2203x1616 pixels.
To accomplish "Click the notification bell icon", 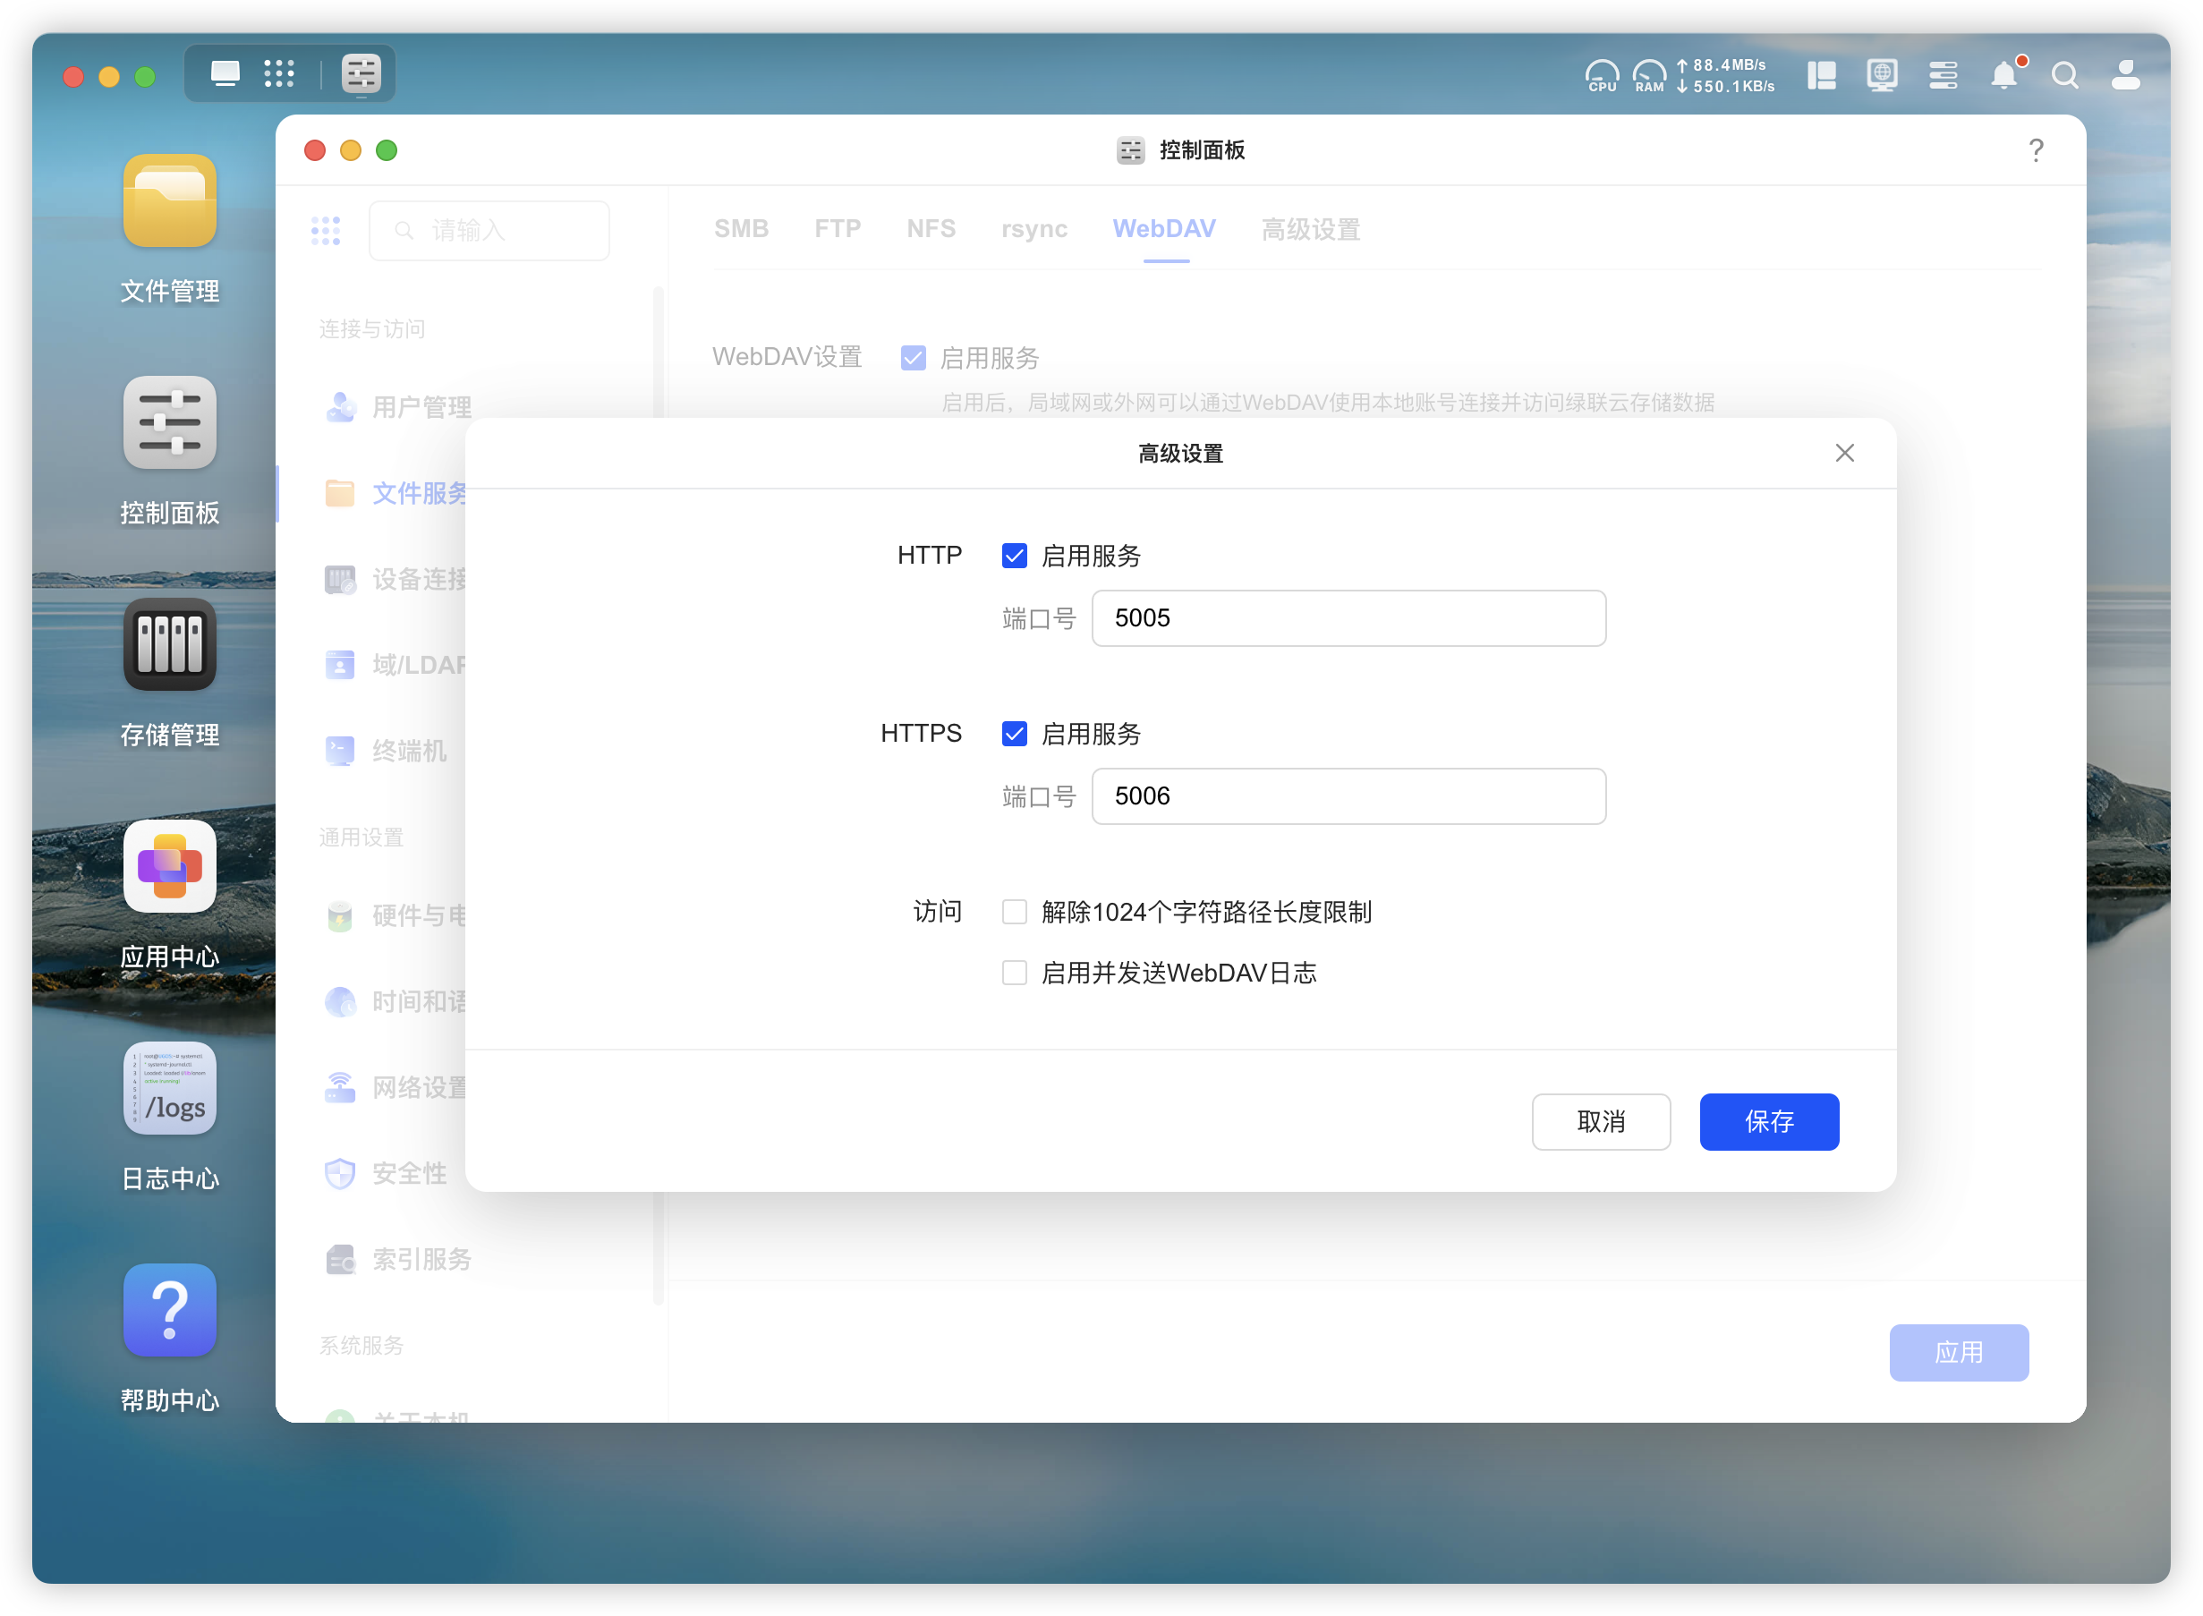I will (2003, 75).
